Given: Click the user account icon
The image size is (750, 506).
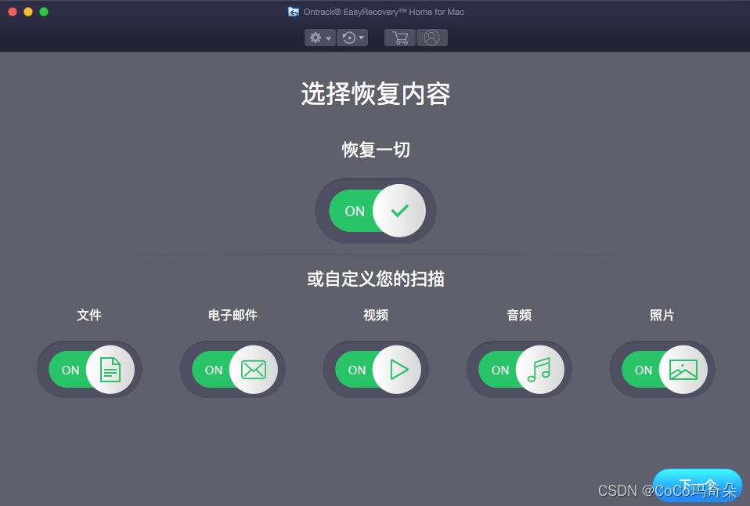Looking at the screenshot, I should point(432,37).
